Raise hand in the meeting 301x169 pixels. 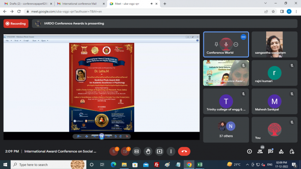pyautogui.click(x=148, y=151)
